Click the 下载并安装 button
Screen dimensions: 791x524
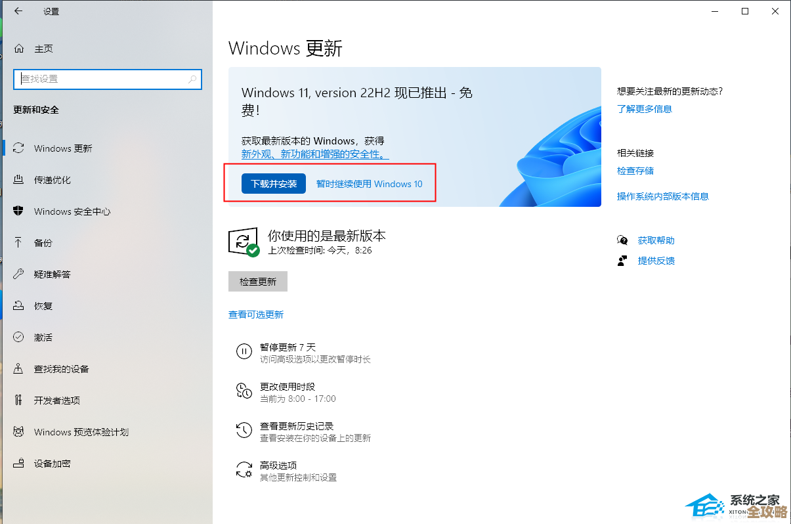(x=273, y=183)
